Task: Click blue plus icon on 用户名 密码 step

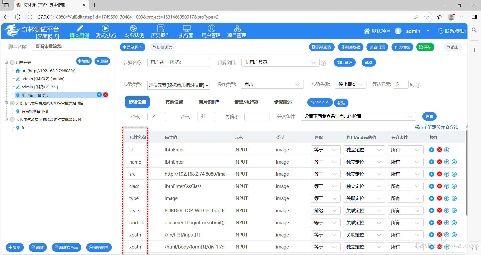Action: [99, 95]
